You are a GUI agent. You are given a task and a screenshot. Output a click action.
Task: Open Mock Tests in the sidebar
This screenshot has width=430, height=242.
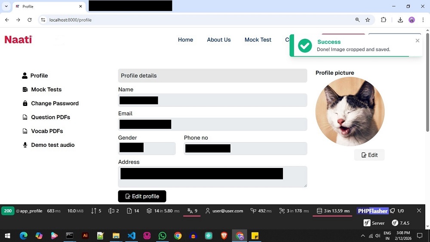coord(42,90)
